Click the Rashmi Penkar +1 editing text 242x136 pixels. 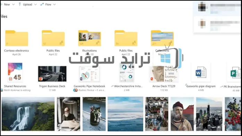click(x=92, y=90)
